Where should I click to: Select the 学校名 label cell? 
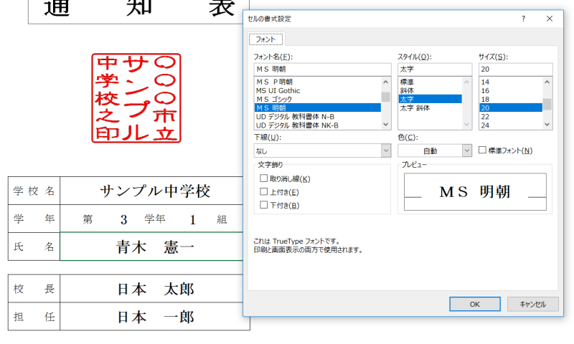pos(34,191)
